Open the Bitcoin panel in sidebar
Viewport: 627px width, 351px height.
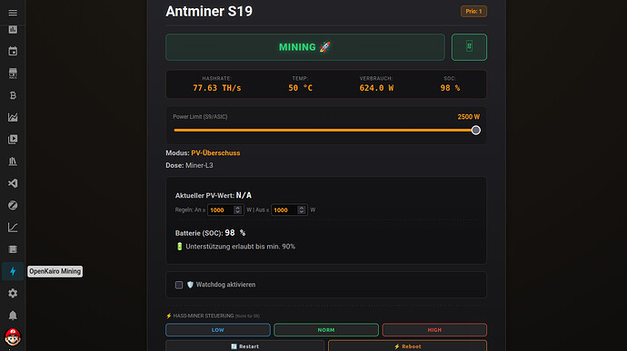pyautogui.click(x=13, y=95)
